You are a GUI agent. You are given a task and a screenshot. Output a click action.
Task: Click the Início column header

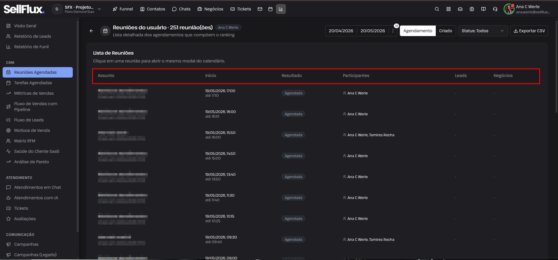tap(210, 76)
